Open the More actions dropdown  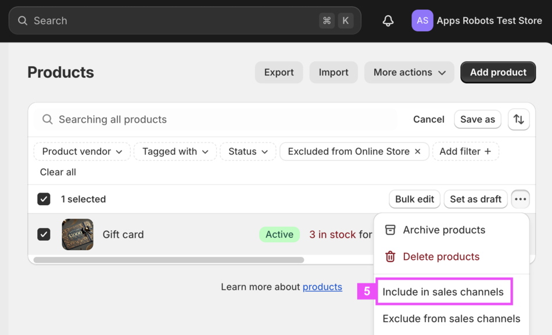tap(409, 72)
